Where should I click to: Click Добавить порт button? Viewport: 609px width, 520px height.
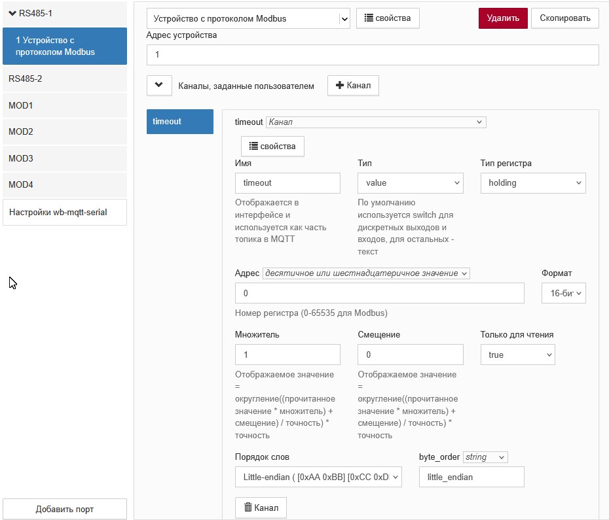tap(64, 509)
